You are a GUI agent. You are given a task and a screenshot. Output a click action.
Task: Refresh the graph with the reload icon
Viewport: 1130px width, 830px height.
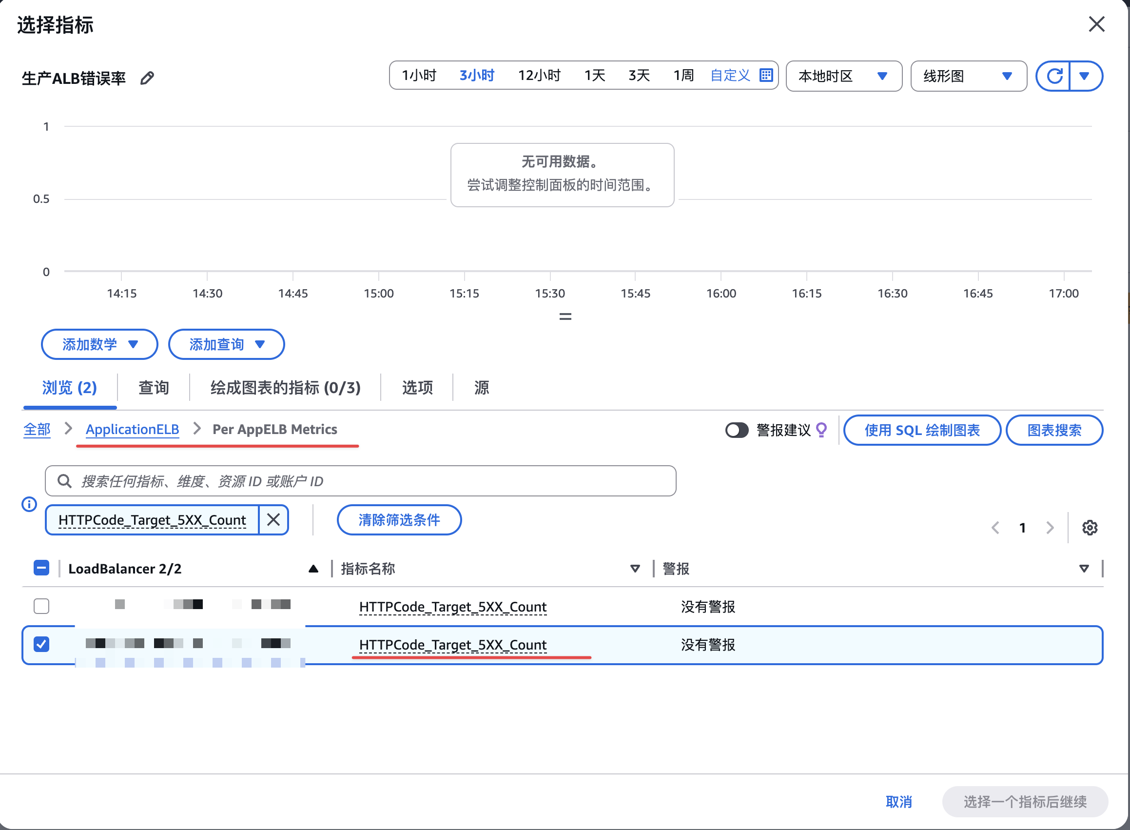point(1053,76)
